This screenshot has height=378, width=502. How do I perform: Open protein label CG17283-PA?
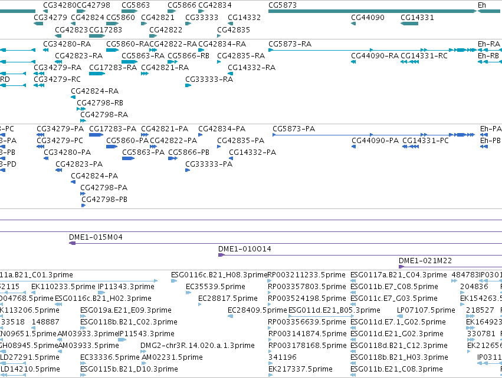[113, 129]
